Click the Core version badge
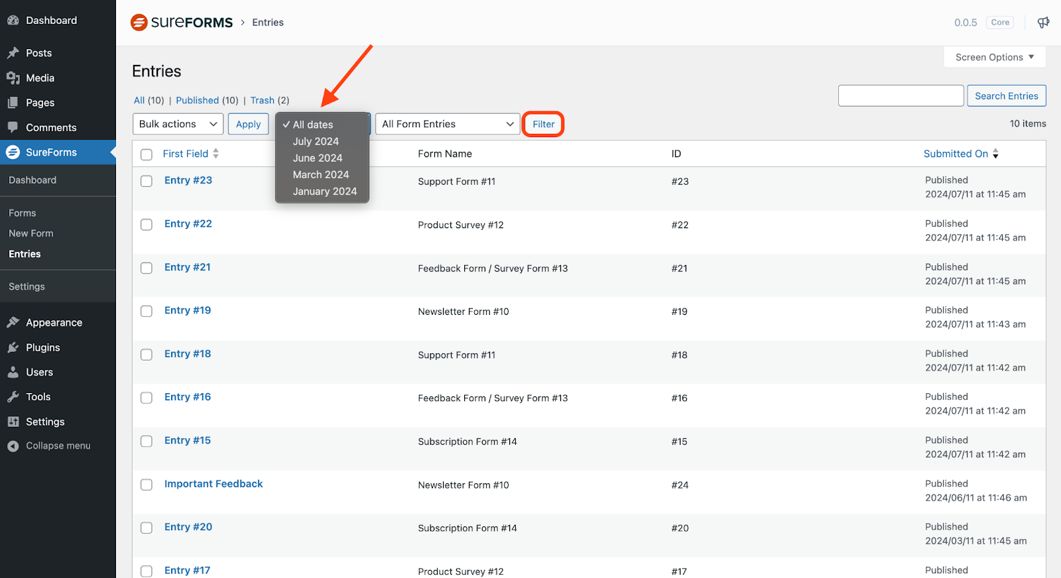 1000,23
